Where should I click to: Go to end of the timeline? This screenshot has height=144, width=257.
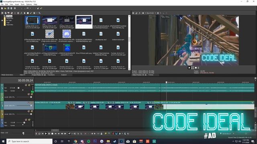click(59, 134)
